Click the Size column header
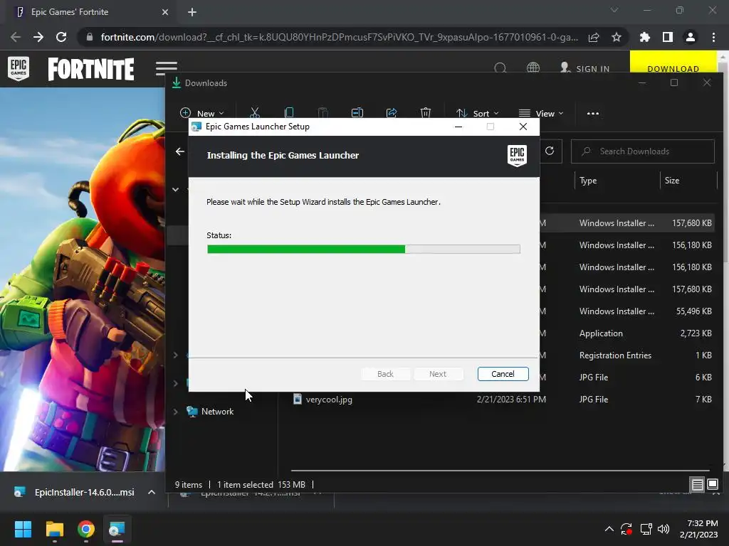The width and height of the screenshot is (729, 546). [x=672, y=181]
